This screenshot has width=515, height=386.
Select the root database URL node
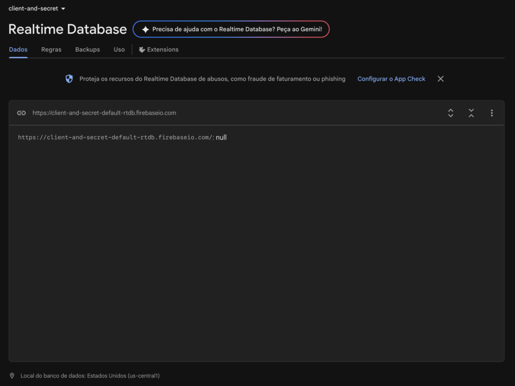(115, 137)
